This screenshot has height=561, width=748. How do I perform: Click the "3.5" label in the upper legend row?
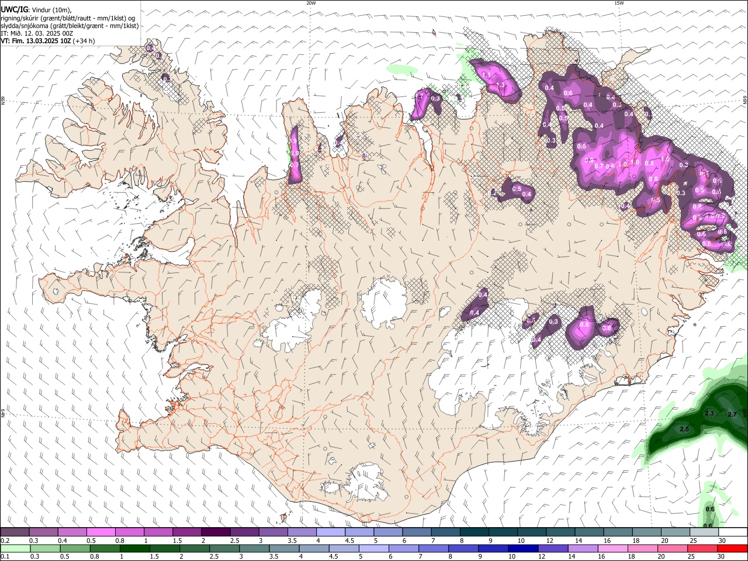click(292, 541)
